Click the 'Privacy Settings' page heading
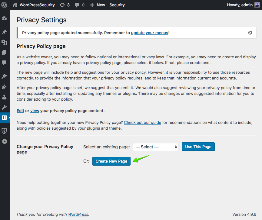The height and width of the screenshot is (220, 262). click(41, 20)
